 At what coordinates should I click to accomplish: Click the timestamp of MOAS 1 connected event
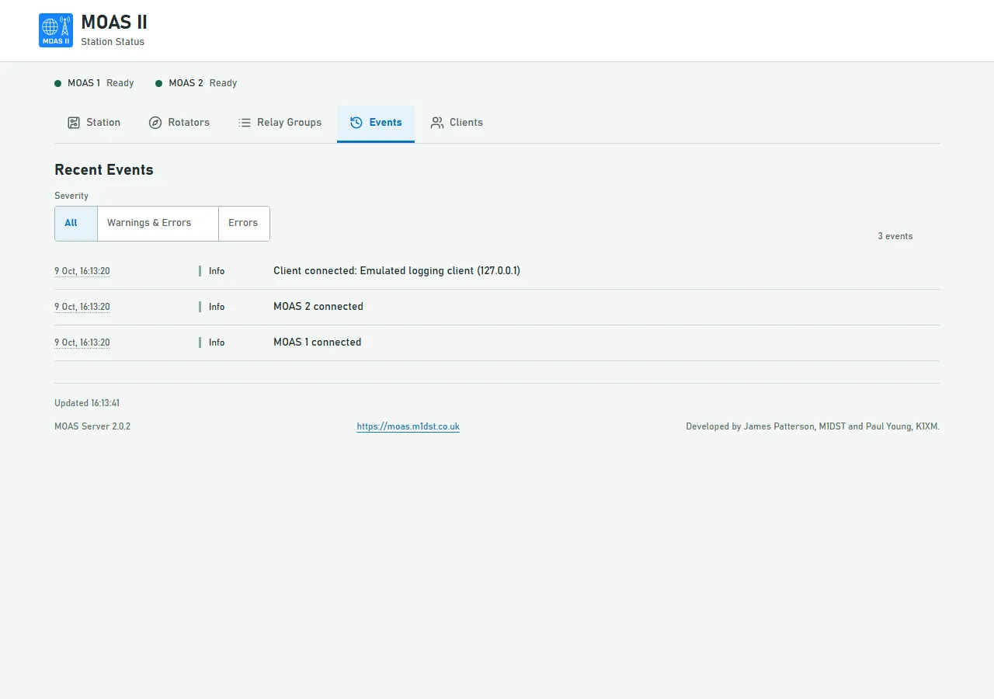click(82, 343)
